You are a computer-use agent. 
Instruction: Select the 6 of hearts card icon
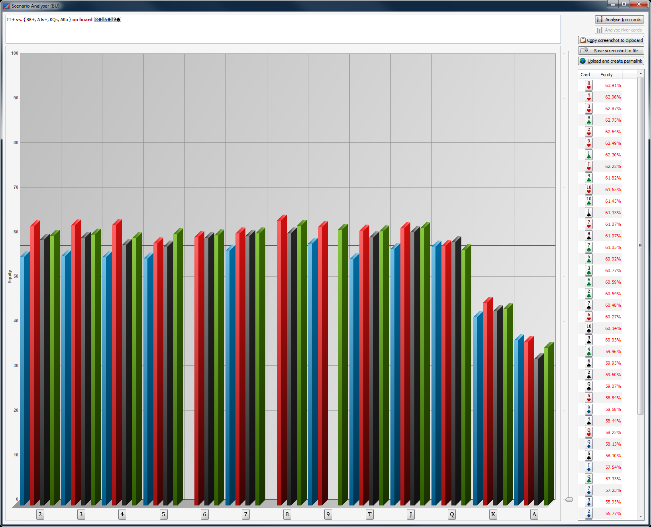tap(588, 317)
